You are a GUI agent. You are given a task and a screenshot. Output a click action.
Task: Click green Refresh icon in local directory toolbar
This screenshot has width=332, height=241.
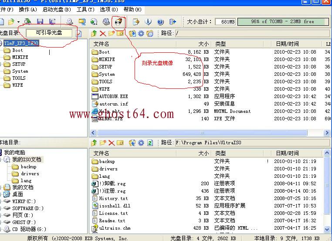[x=150, y=143]
